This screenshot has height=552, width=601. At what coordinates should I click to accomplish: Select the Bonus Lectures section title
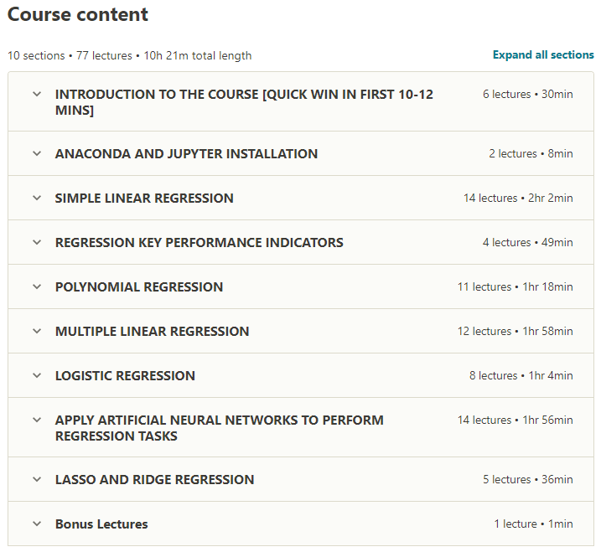tap(101, 524)
